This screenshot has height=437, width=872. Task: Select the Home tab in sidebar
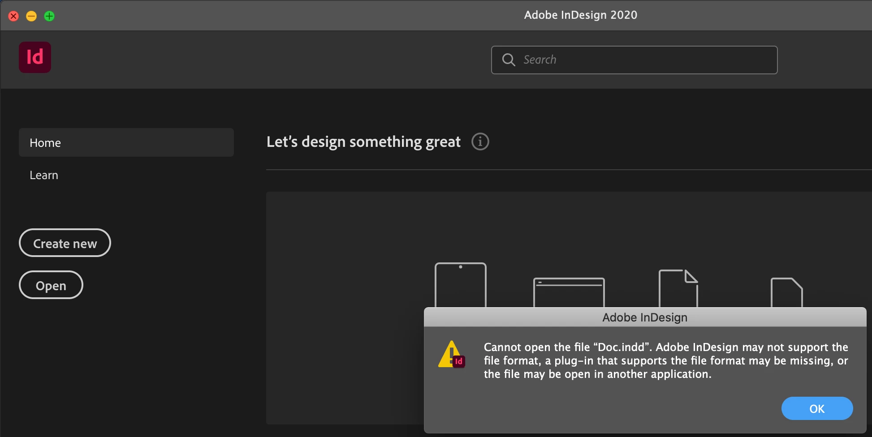click(x=126, y=142)
